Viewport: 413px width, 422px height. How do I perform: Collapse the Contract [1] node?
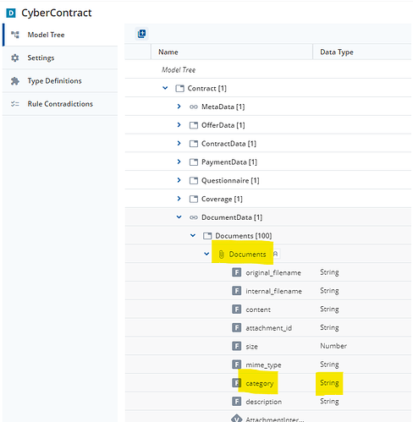tap(165, 88)
